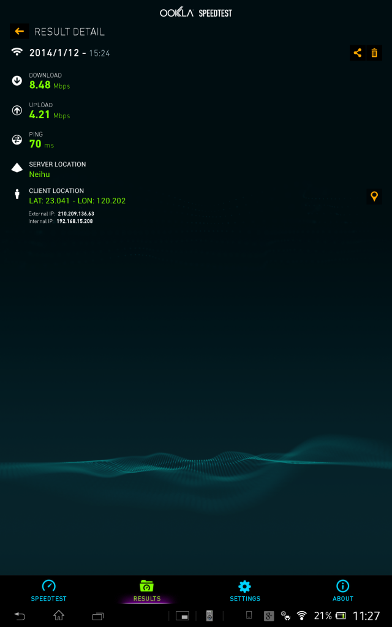Open the small apps window icon

tap(183, 616)
